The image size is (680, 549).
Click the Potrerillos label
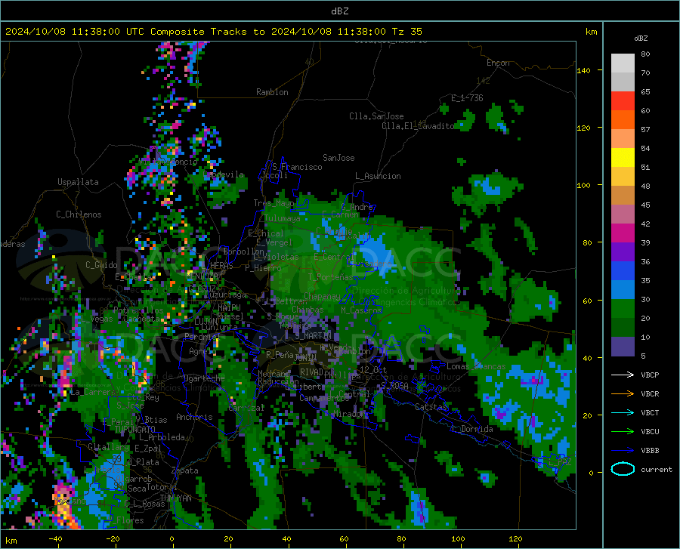pos(138,310)
